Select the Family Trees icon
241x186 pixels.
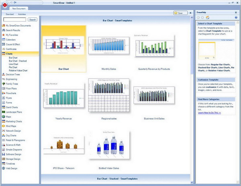[3, 84]
